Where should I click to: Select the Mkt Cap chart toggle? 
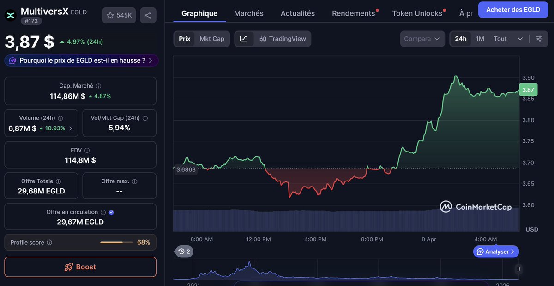pyautogui.click(x=212, y=39)
